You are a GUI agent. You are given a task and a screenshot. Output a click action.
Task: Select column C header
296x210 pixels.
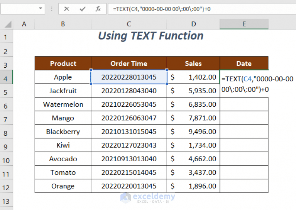click(129, 24)
